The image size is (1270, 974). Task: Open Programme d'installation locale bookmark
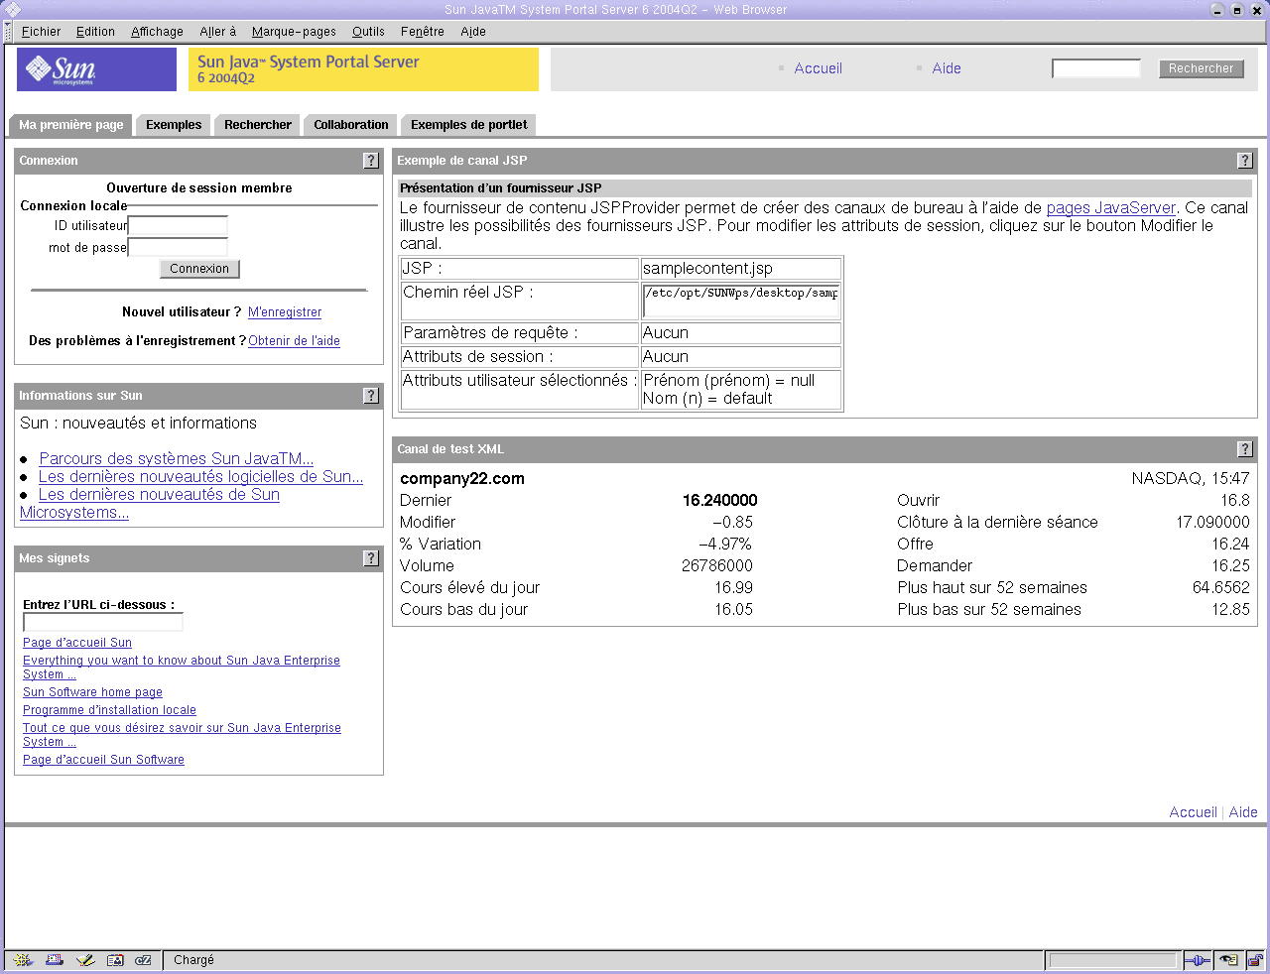[x=109, y=710]
